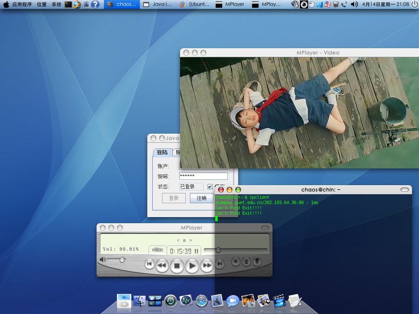The height and width of the screenshot is (314, 419).
Task: Open TextEdit paper-and-pen icon in the dock
Action: pyautogui.click(x=295, y=301)
